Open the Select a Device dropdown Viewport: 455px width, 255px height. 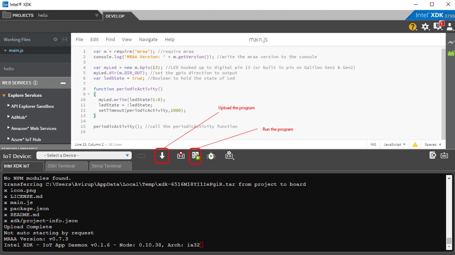(x=84, y=155)
